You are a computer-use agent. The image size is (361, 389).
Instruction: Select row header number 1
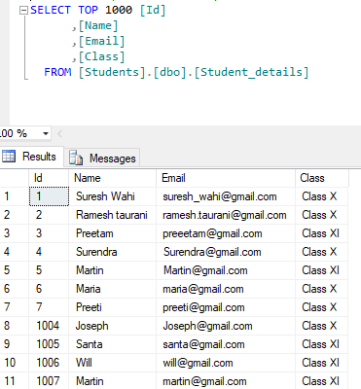pyautogui.click(x=15, y=196)
